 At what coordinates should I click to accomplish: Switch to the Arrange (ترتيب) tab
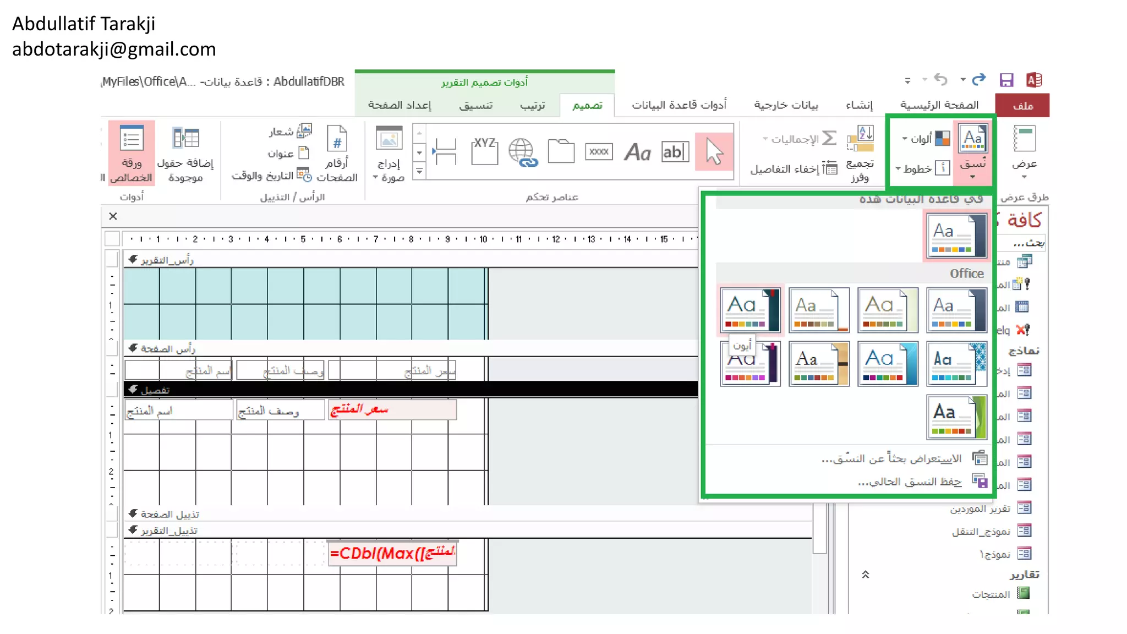click(x=532, y=105)
